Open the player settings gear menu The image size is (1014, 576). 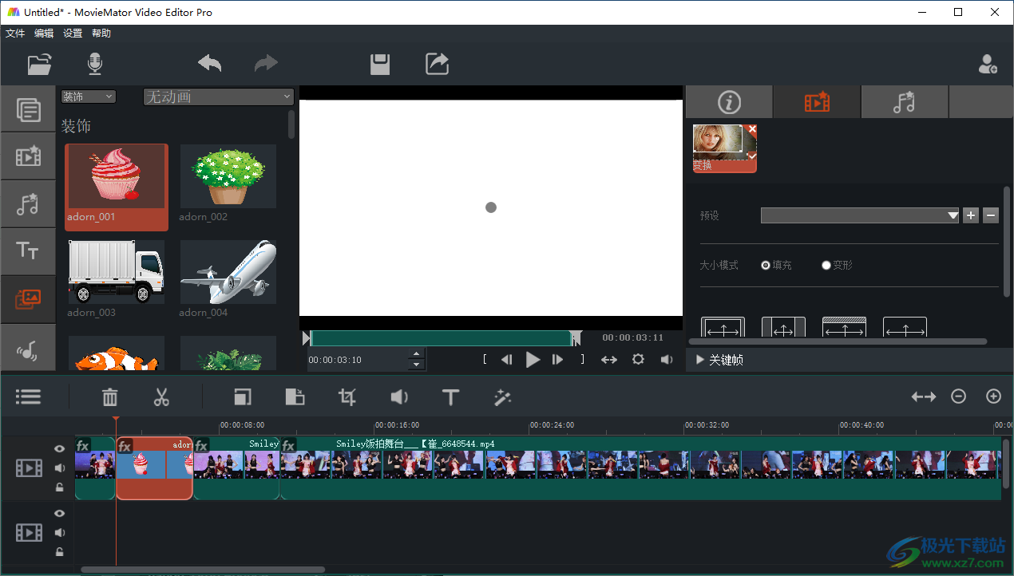click(x=638, y=360)
